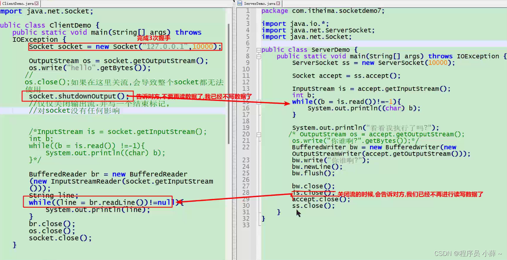Click the 'accept.close();' line
This screenshot has height=260, width=507.
tap(321, 199)
